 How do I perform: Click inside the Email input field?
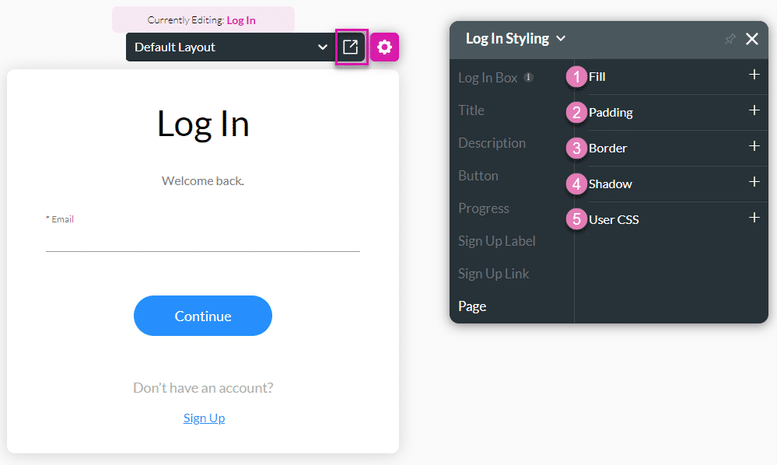(202, 241)
